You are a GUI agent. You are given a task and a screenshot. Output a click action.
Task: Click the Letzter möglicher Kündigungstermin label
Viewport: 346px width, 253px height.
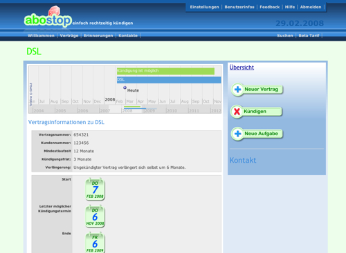(x=55, y=209)
